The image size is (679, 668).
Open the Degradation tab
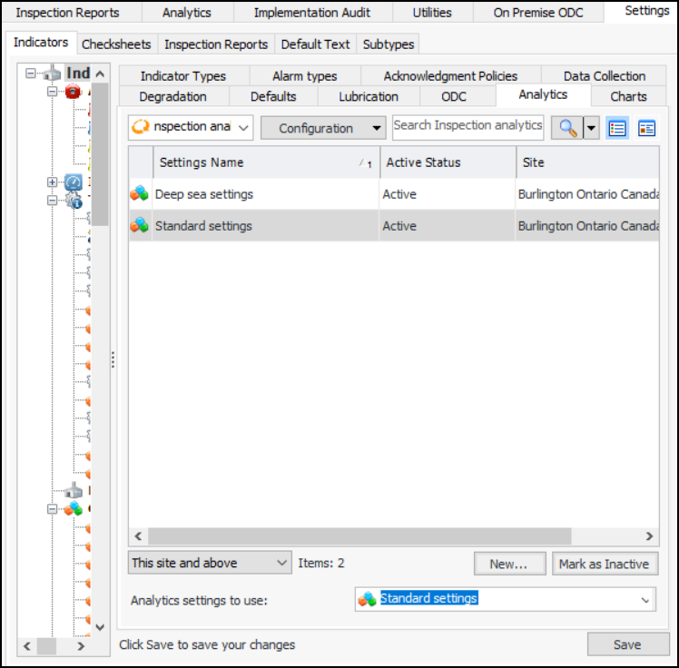pos(172,96)
